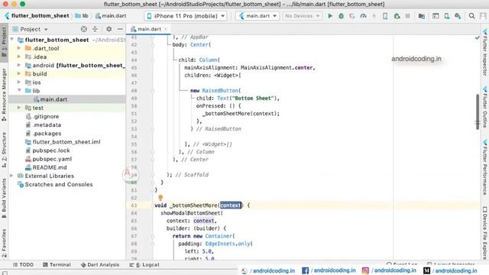This screenshot has height=275, width=489.
Task: Collapse the lib folder
Action: tap(19, 90)
